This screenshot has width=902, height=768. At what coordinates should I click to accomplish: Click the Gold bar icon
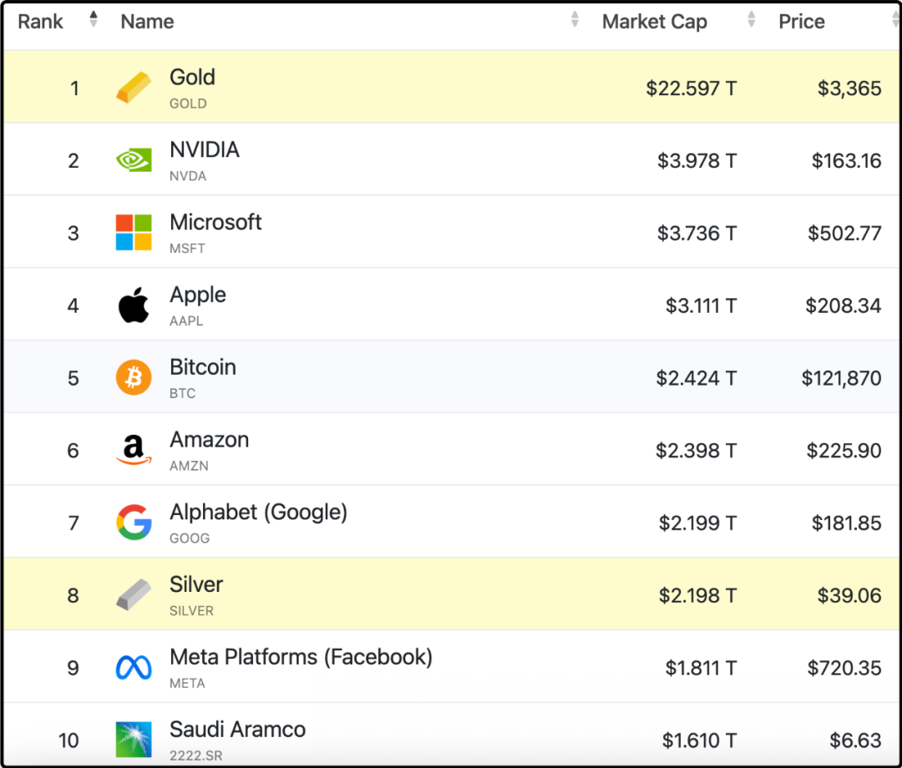[x=134, y=88]
